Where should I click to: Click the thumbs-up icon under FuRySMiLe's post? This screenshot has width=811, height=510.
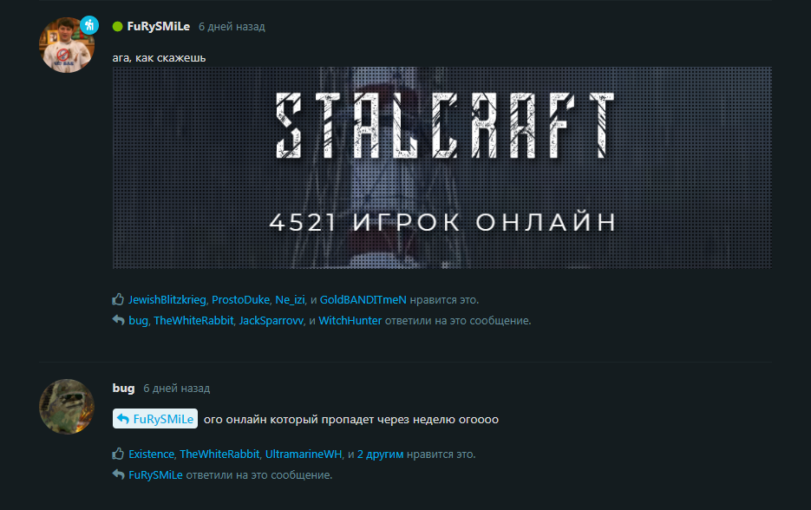pyautogui.click(x=118, y=299)
